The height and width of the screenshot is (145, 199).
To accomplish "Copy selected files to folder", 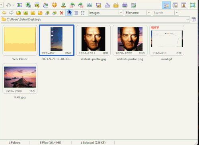I will point(47,13).
